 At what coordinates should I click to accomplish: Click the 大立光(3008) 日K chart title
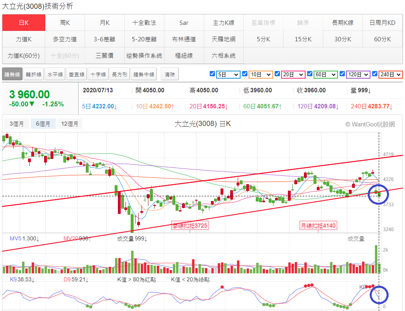coord(202,124)
